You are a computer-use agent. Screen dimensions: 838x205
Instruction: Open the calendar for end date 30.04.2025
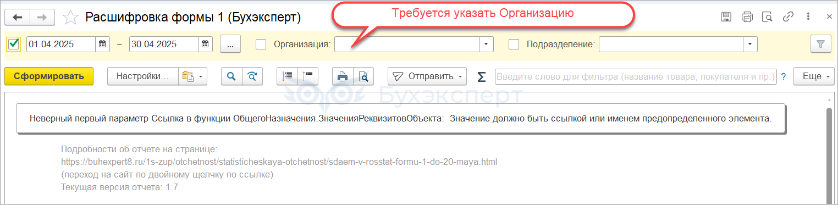(x=205, y=45)
